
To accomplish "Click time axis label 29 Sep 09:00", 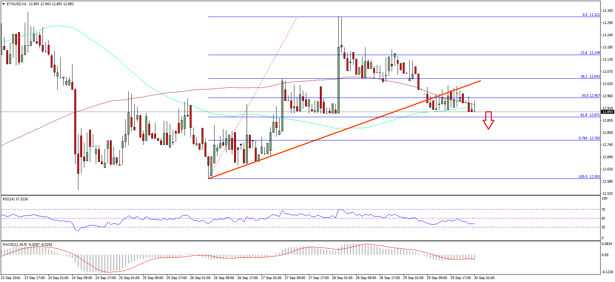I will 437,278.
